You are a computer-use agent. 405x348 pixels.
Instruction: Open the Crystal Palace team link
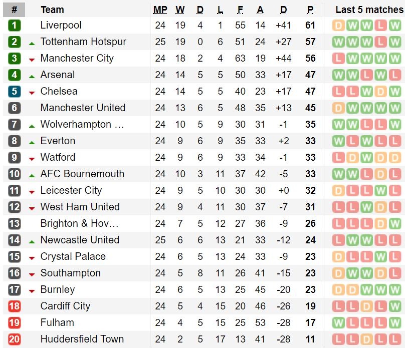click(x=73, y=256)
